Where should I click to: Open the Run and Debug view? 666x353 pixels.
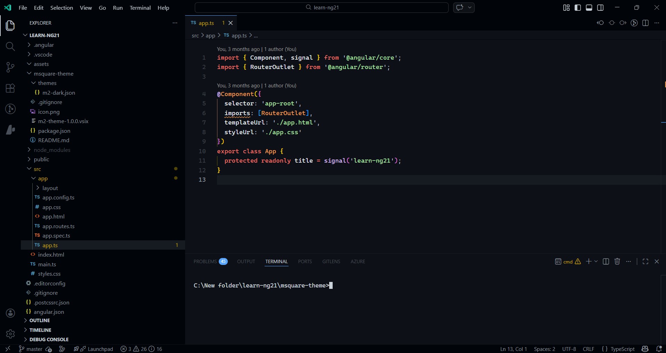coord(10,109)
